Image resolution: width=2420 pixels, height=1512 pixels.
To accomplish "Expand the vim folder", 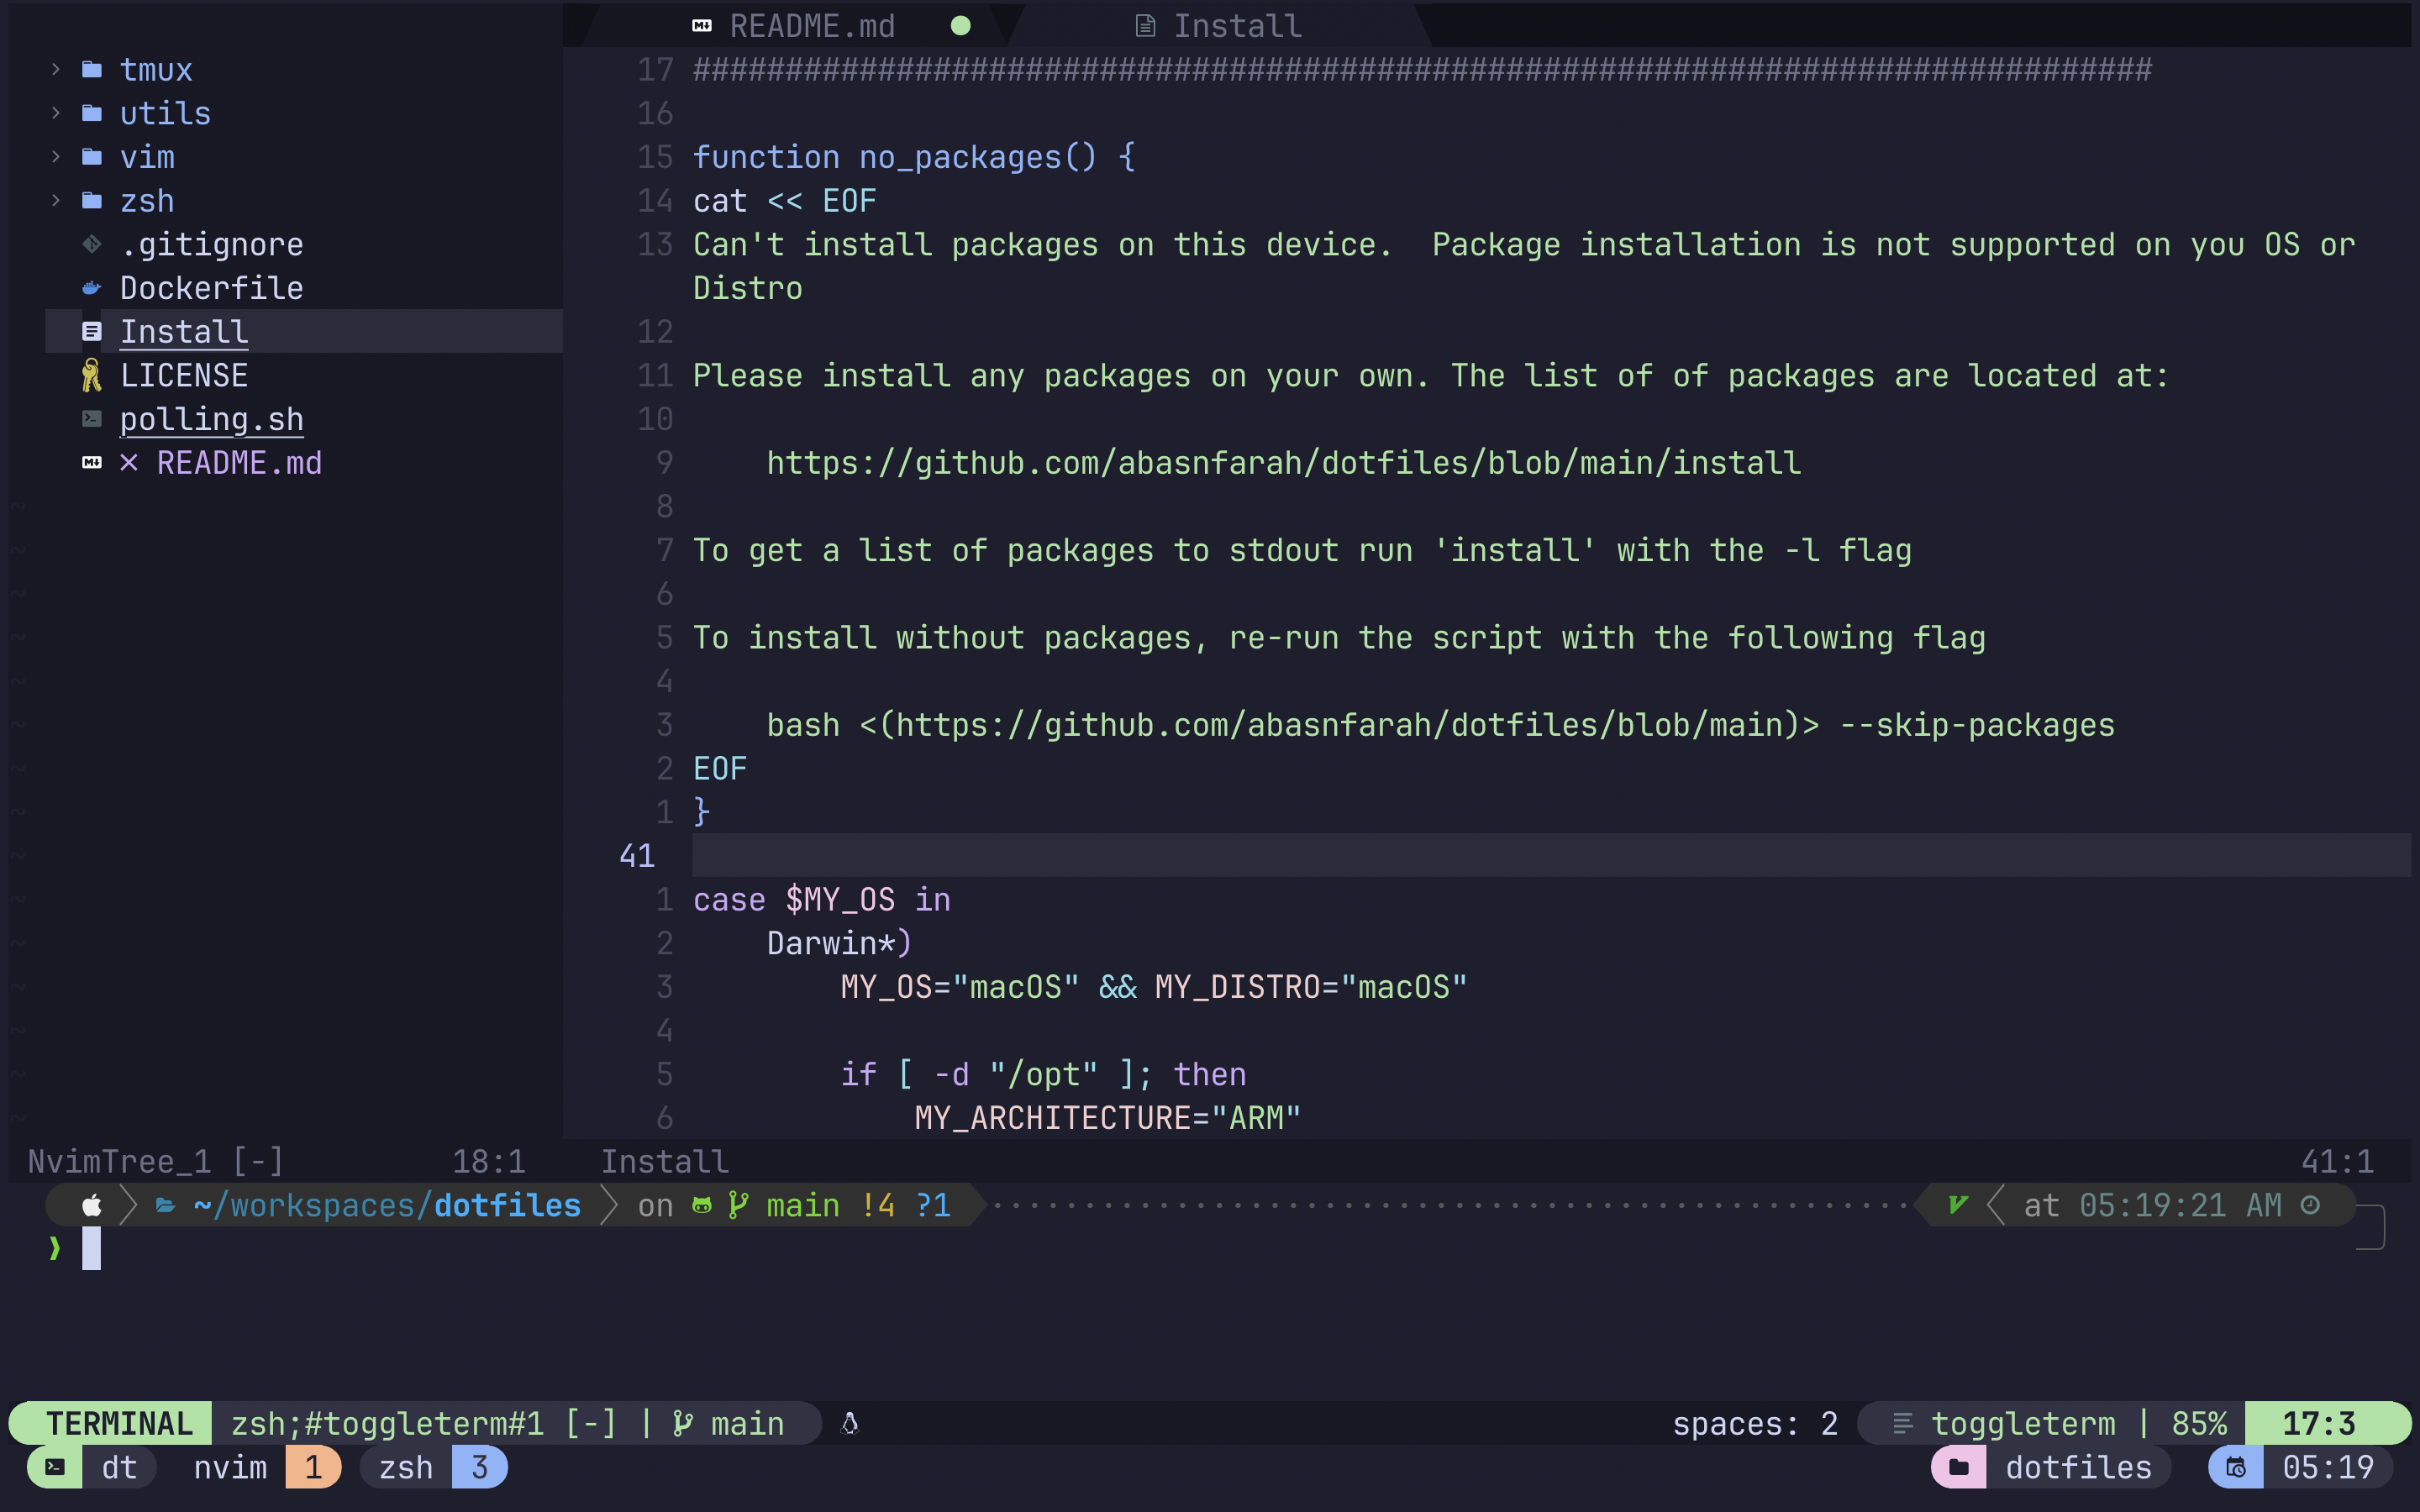I will (56, 157).
